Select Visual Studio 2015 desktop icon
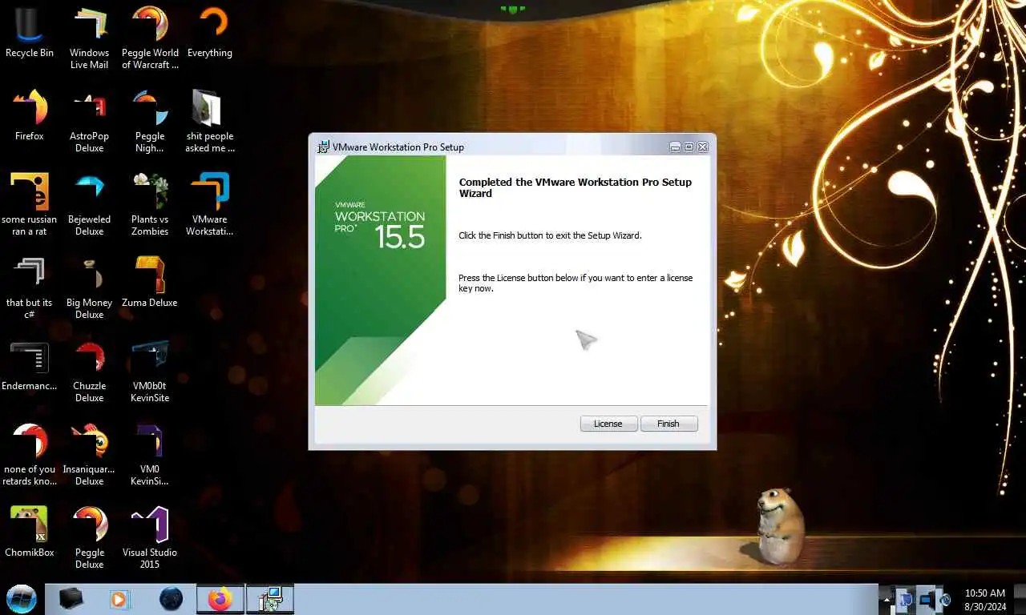Screen dimensions: 1026x615 (150, 538)
